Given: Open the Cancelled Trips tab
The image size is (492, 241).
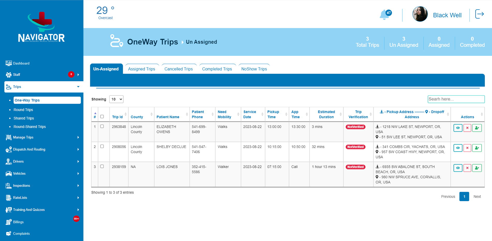Looking at the screenshot, I should (x=179, y=69).
